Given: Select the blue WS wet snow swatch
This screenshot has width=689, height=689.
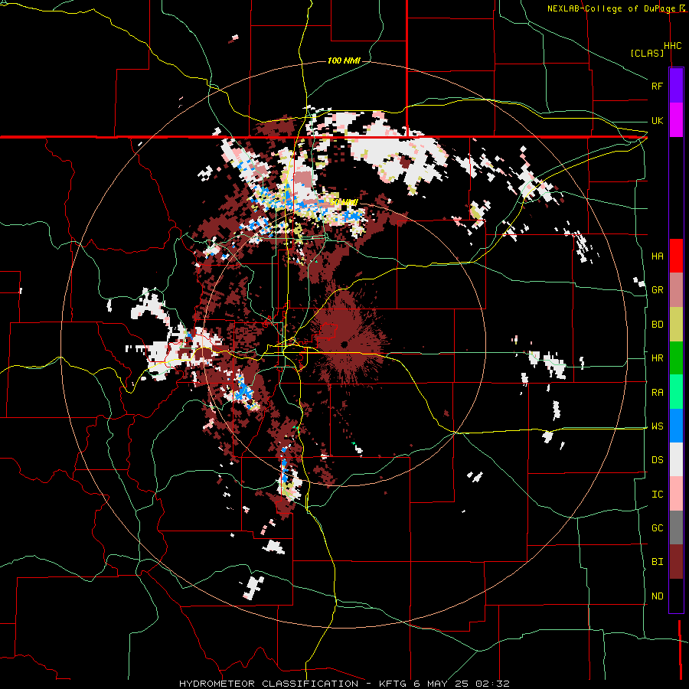Looking at the screenshot, I should 676,426.
